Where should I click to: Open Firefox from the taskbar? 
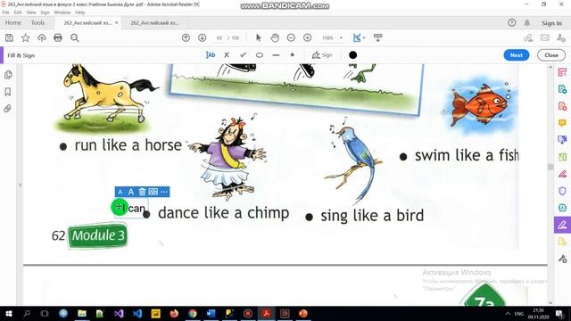[x=174, y=313]
